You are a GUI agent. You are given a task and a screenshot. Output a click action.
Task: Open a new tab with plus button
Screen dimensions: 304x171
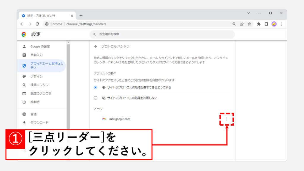pyautogui.click(x=81, y=16)
